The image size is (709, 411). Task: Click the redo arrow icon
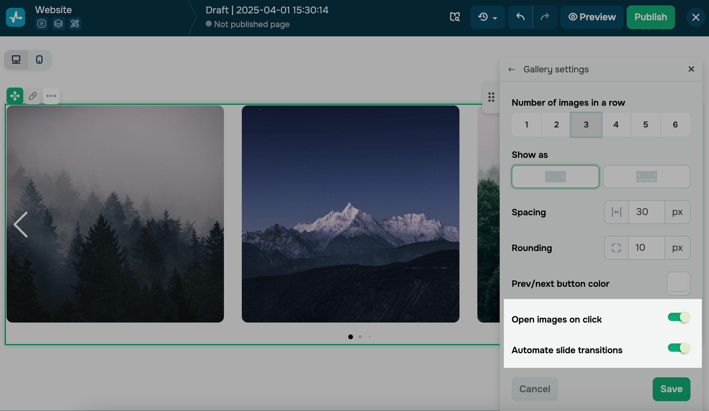tap(545, 17)
